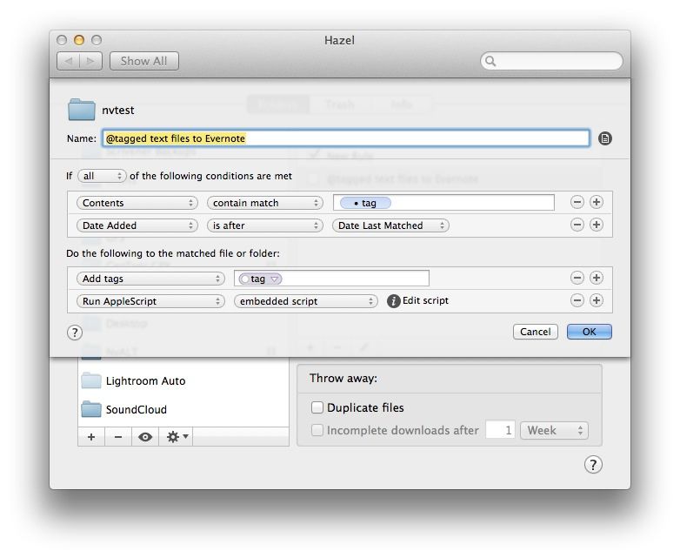The height and width of the screenshot is (558, 680).
Task: Add a folder with the plus button
Action: tap(91, 437)
